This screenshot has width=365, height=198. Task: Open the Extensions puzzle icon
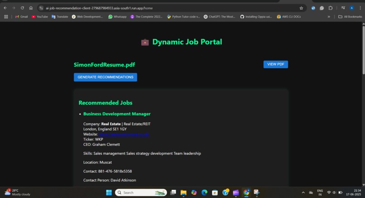coord(330,8)
